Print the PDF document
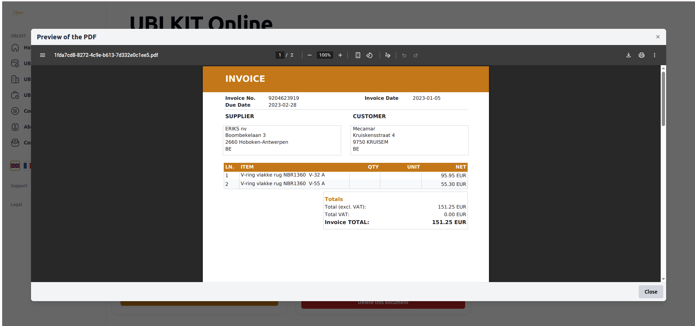The image size is (695, 326). [x=641, y=55]
